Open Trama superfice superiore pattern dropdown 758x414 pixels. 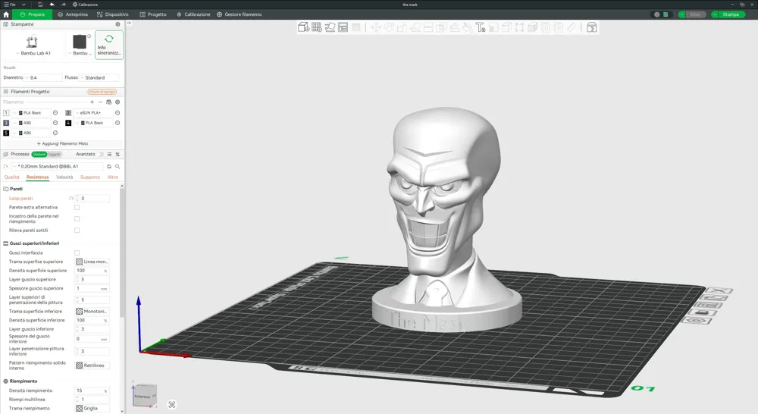point(92,262)
